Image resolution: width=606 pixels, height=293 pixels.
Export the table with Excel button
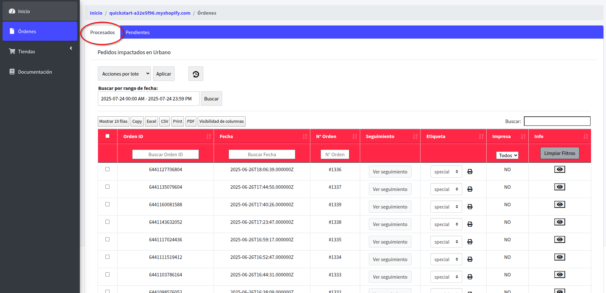151,121
